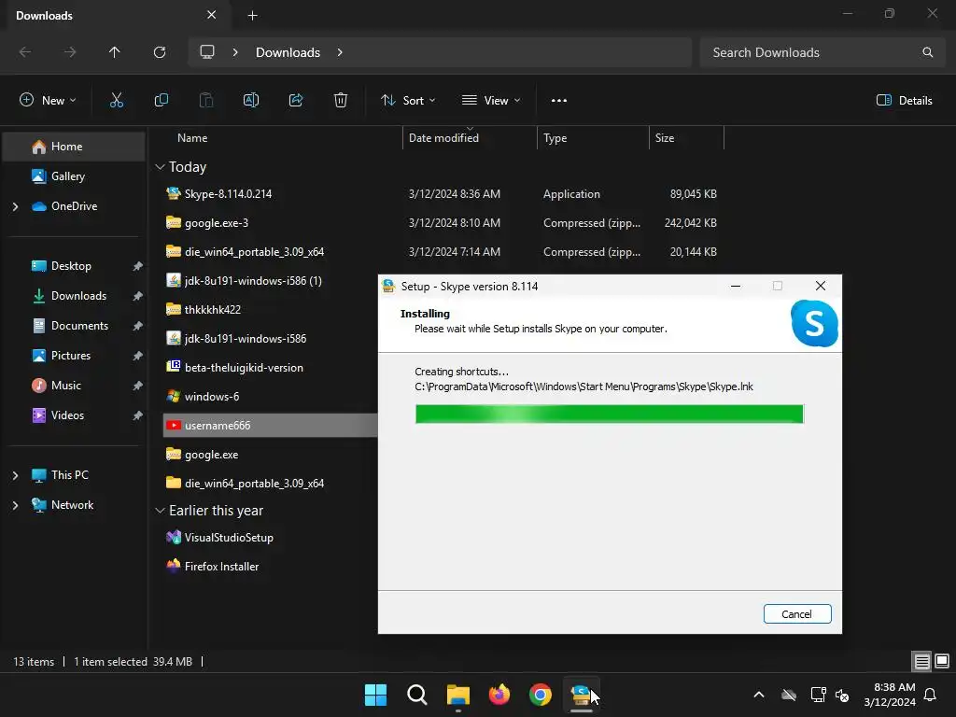
Task: Open Home in the navigation pane
Action: (x=74, y=147)
